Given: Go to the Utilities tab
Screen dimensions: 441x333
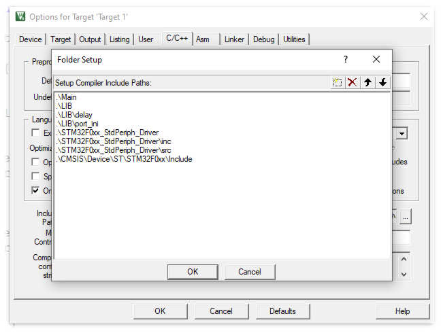Looking at the screenshot, I should [294, 39].
